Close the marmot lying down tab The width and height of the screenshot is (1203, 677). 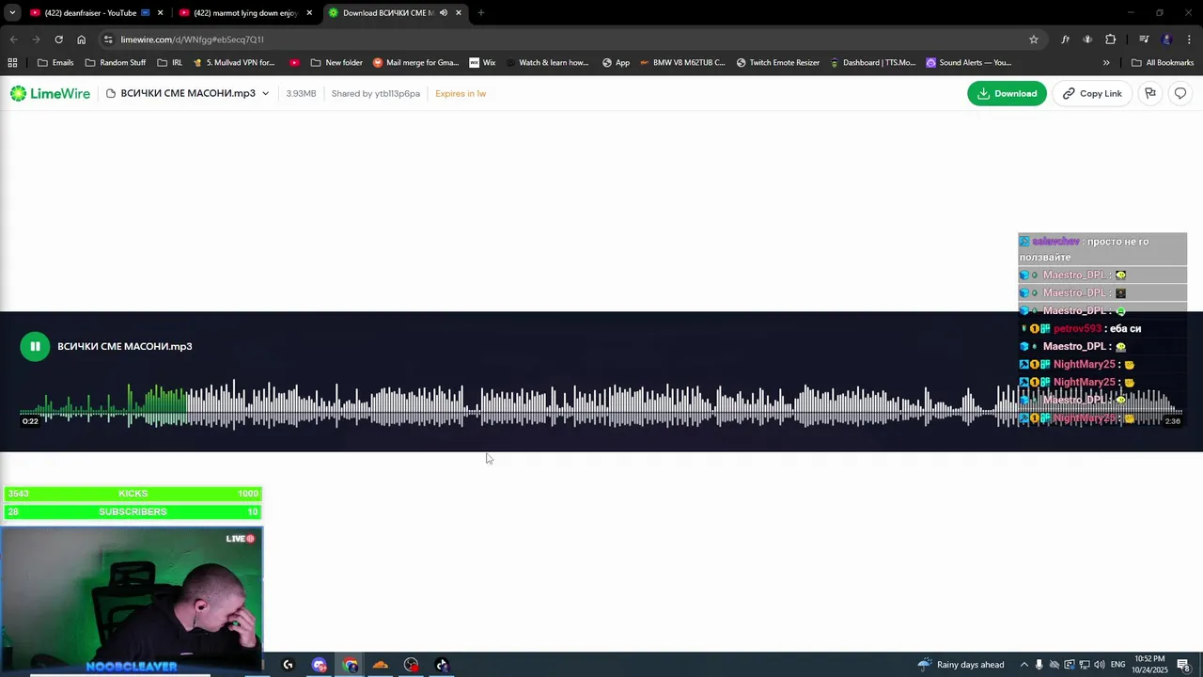point(309,12)
